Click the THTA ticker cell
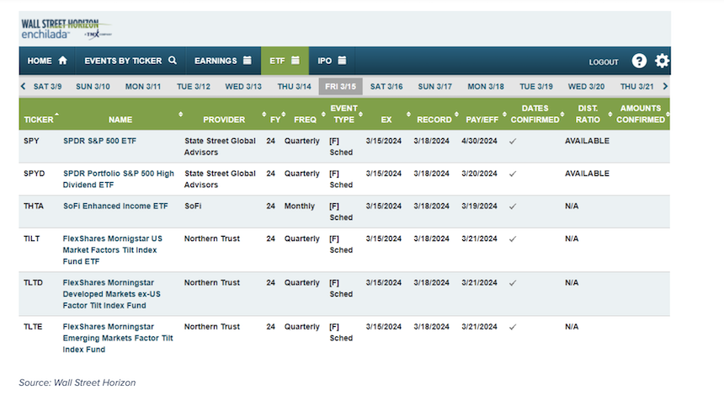 (x=34, y=206)
